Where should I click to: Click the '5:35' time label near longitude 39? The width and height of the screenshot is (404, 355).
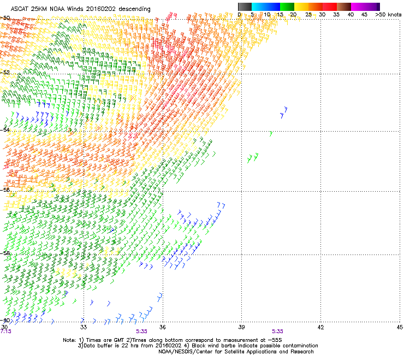[277, 332]
